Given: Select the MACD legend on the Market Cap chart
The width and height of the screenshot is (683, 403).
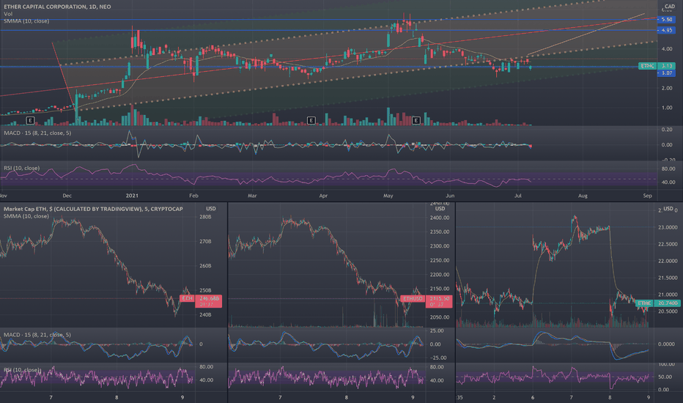Looking at the screenshot, I should [37, 335].
